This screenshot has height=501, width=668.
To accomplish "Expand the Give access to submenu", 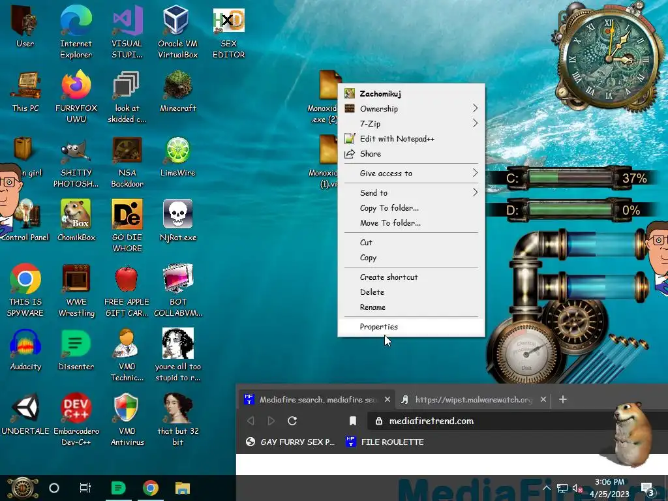I will pyautogui.click(x=411, y=174).
